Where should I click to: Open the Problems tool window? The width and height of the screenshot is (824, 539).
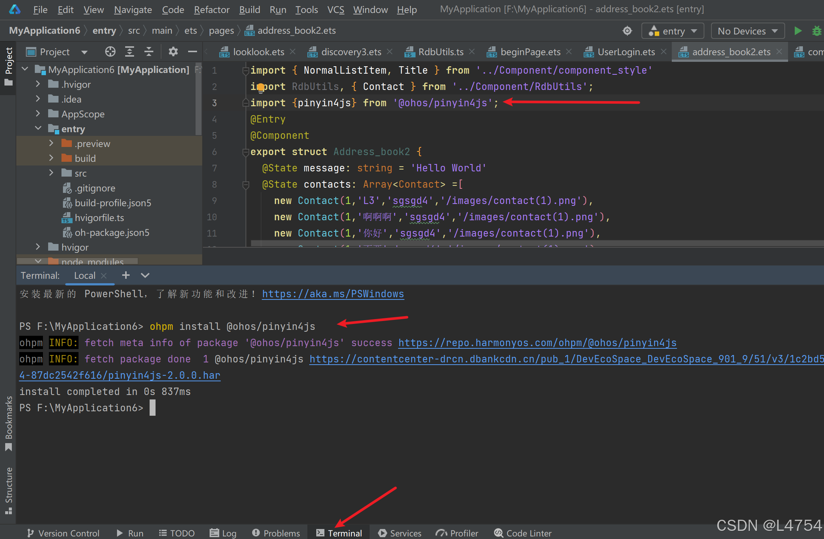(x=276, y=533)
